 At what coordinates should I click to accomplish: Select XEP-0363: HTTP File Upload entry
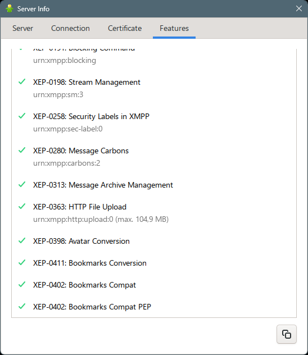coord(80,207)
